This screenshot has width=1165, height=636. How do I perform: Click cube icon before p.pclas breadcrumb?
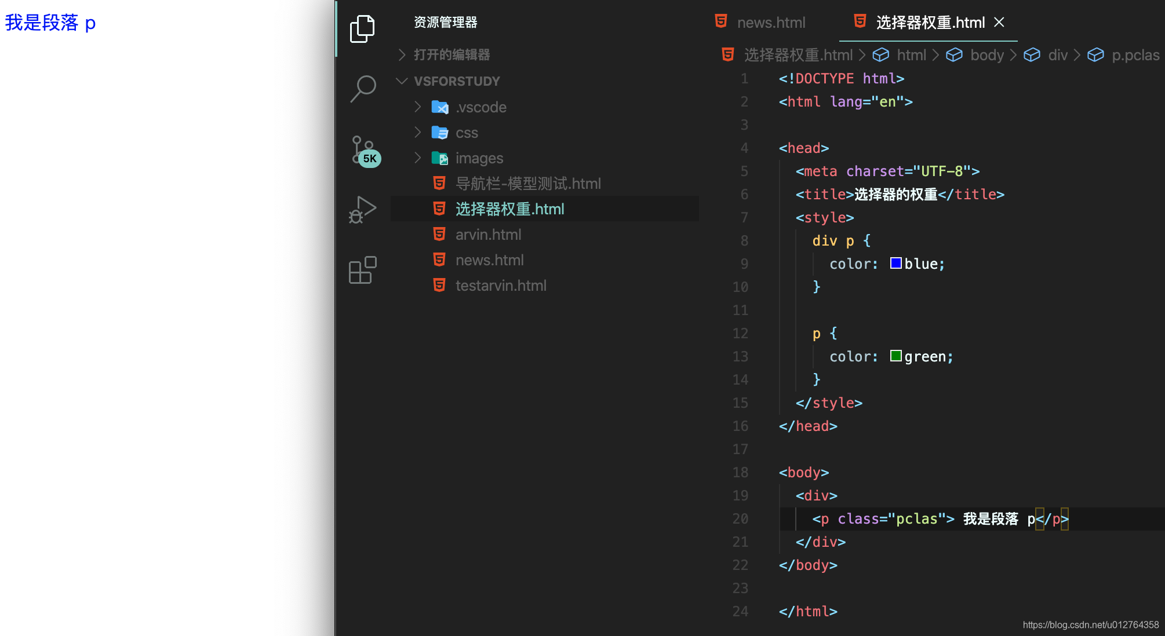click(1095, 54)
